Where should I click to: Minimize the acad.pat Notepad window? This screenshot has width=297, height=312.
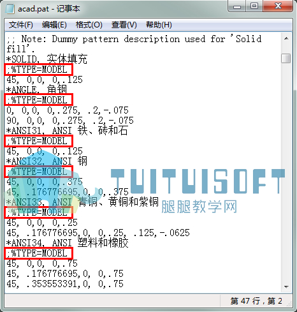[237, 6]
